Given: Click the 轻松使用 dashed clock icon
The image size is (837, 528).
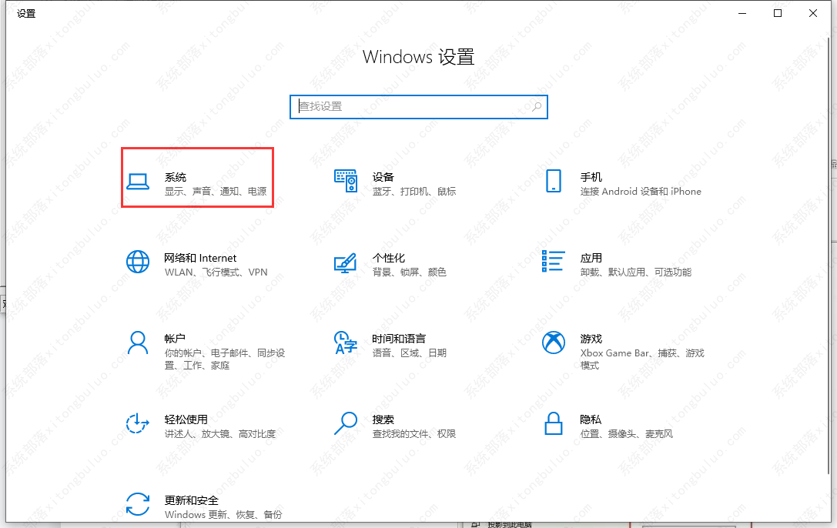Looking at the screenshot, I should (x=138, y=423).
